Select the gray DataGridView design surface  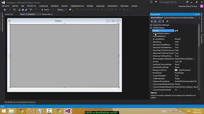(x=64, y=56)
